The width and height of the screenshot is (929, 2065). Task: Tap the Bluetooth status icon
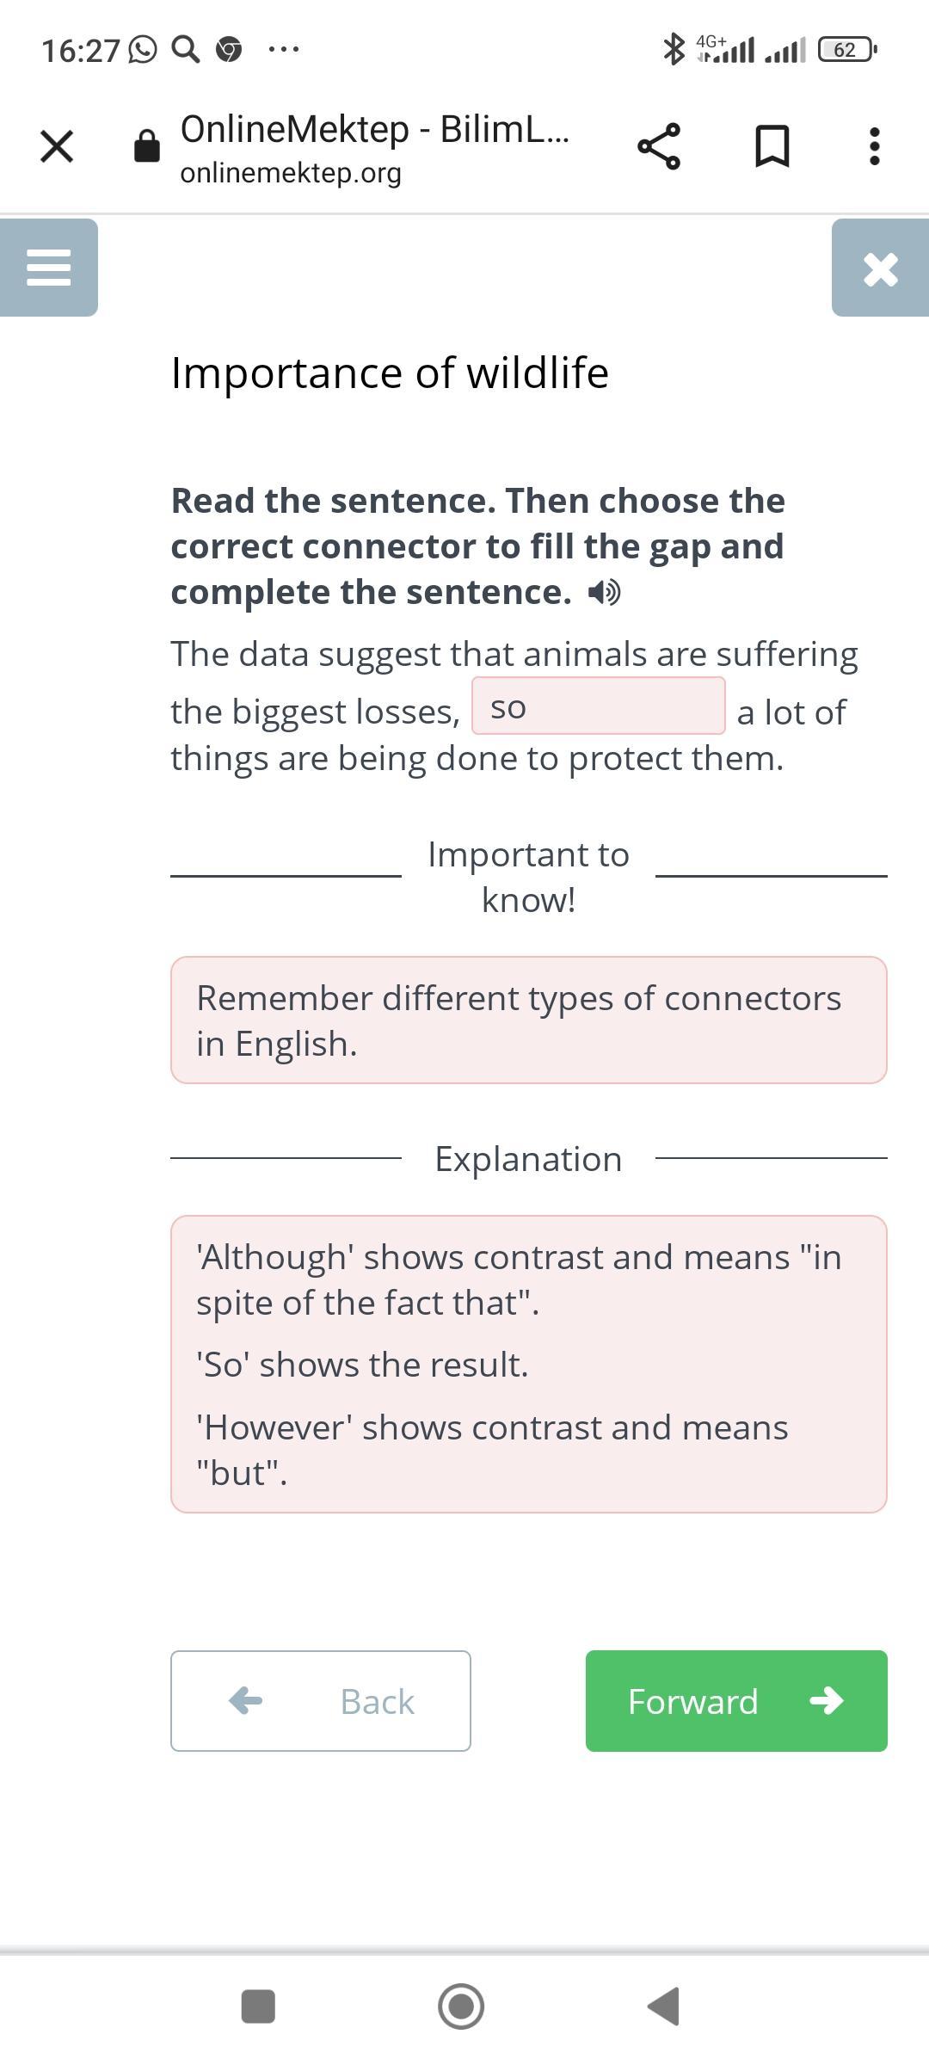(674, 49)
